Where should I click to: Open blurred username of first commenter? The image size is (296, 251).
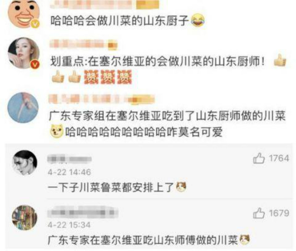105,5
